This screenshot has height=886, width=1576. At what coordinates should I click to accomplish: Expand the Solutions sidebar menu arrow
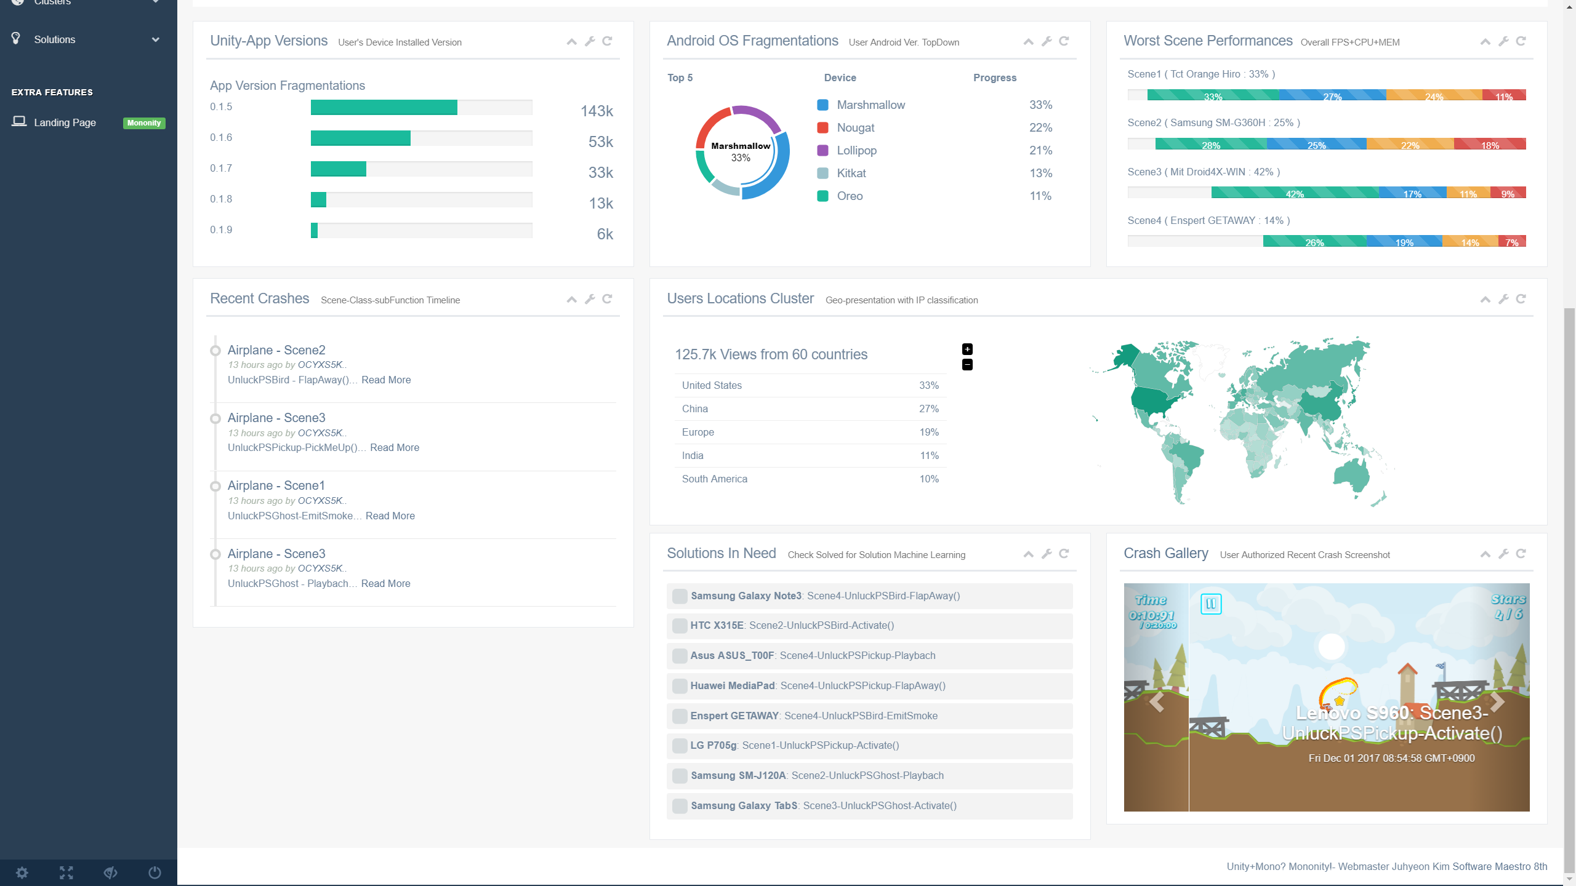(156, 39)
